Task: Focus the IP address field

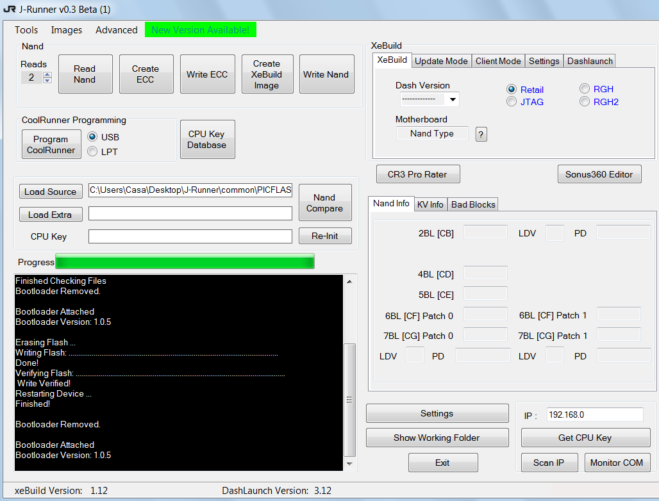Action: click(x=595, y=415)
